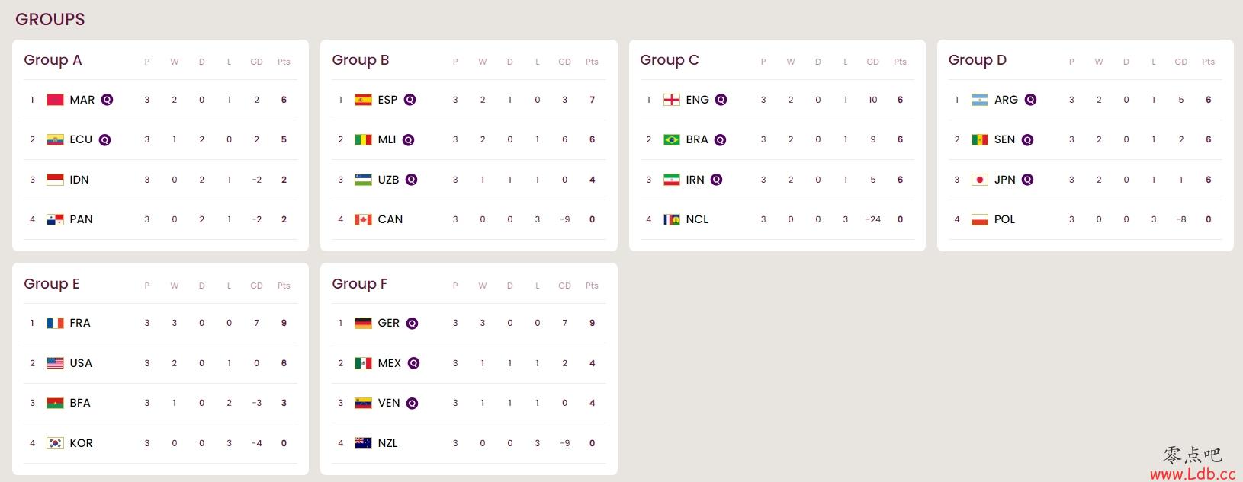Click the Argentina flag in Group D
The width and height of the screenshot is (1243, 482).
(x=979, y=100)
